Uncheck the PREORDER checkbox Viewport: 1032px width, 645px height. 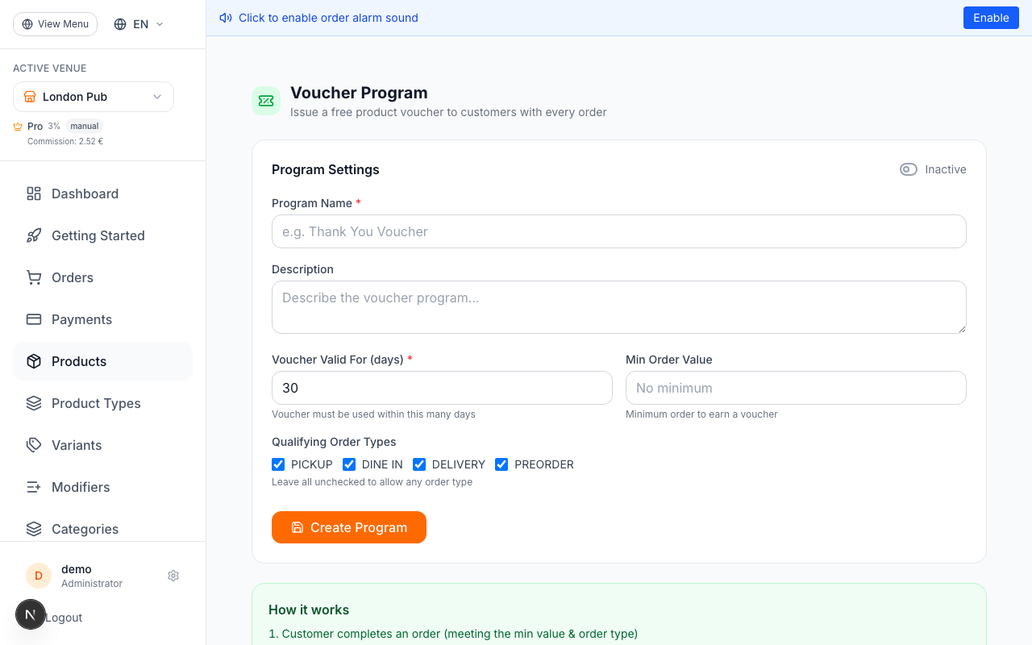pos(501,464)
